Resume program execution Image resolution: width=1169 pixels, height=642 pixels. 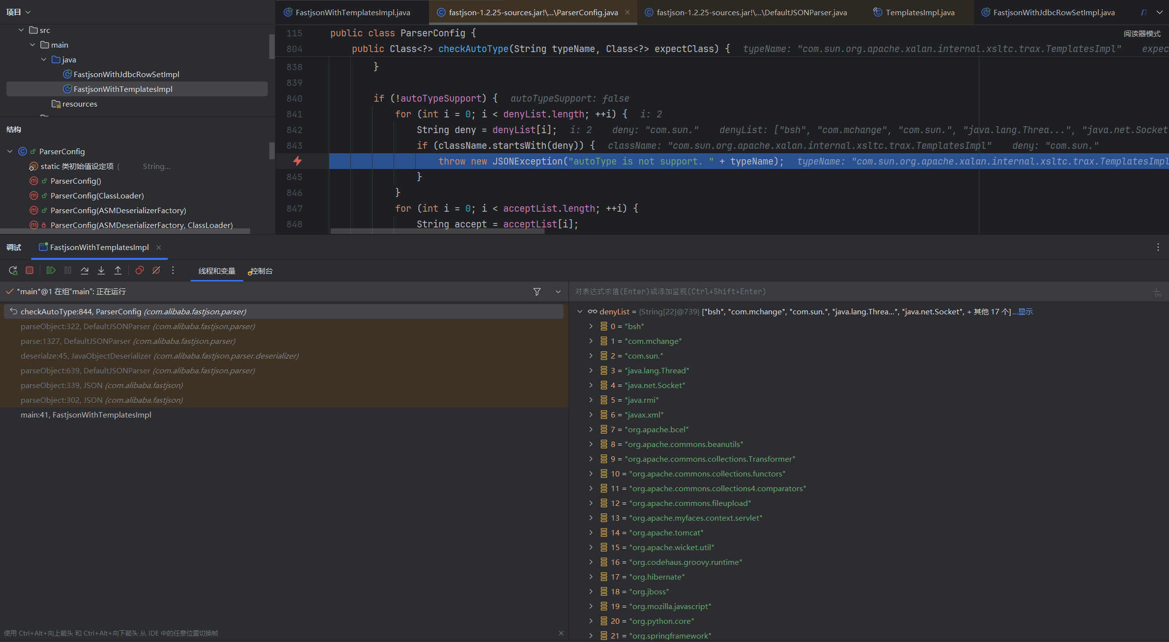(51, 270)
